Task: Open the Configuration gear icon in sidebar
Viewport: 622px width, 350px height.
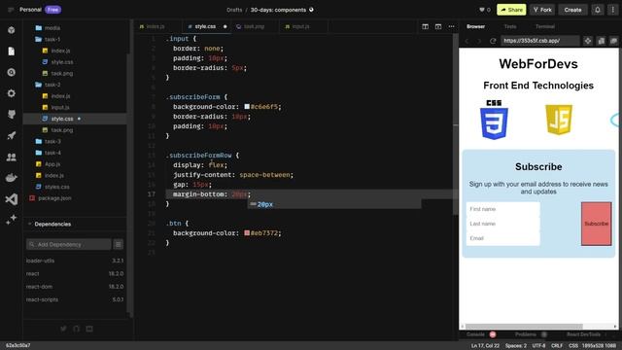Action: pyautogui.click(x=11, y=93)
